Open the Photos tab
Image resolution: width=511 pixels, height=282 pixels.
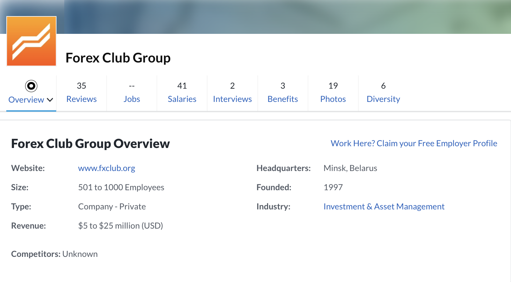click(333, 93)
